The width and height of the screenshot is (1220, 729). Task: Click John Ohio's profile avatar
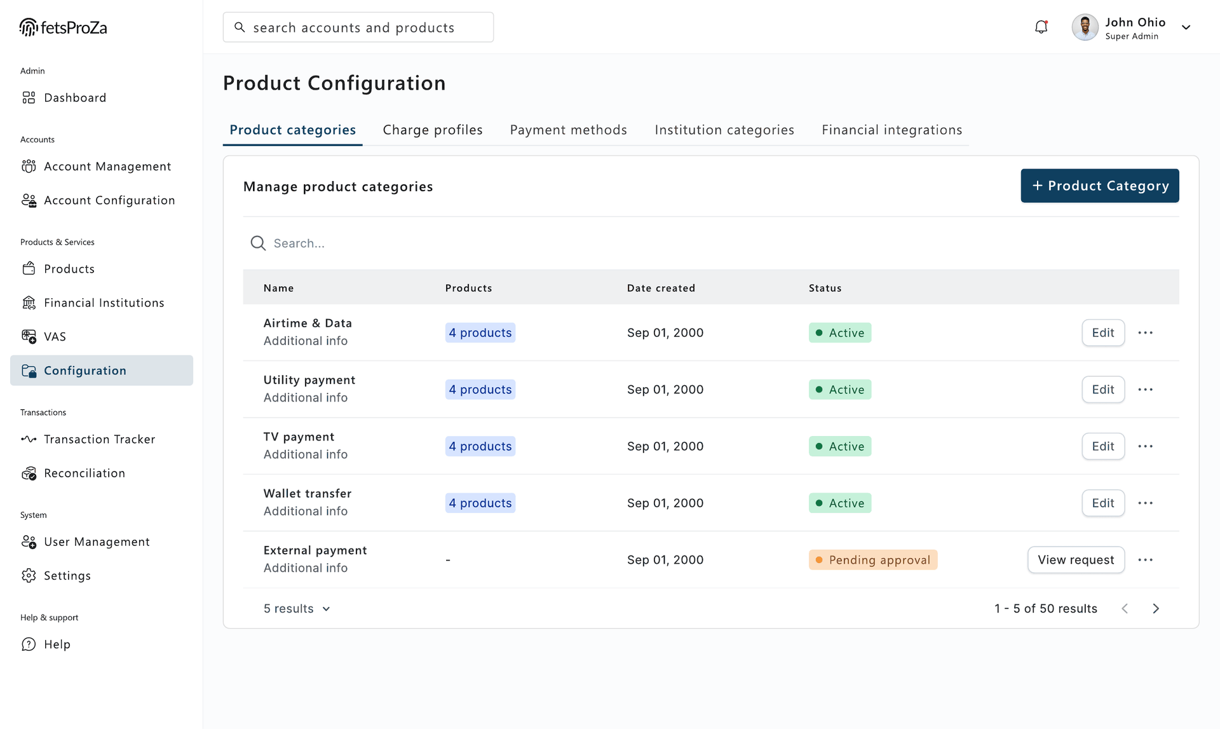pyautogui.click(x=1085, y=27)
